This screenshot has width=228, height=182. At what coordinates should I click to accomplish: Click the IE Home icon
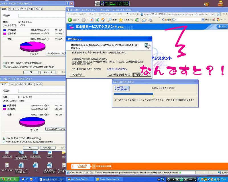pyautogui.click(x=103, y=20)
